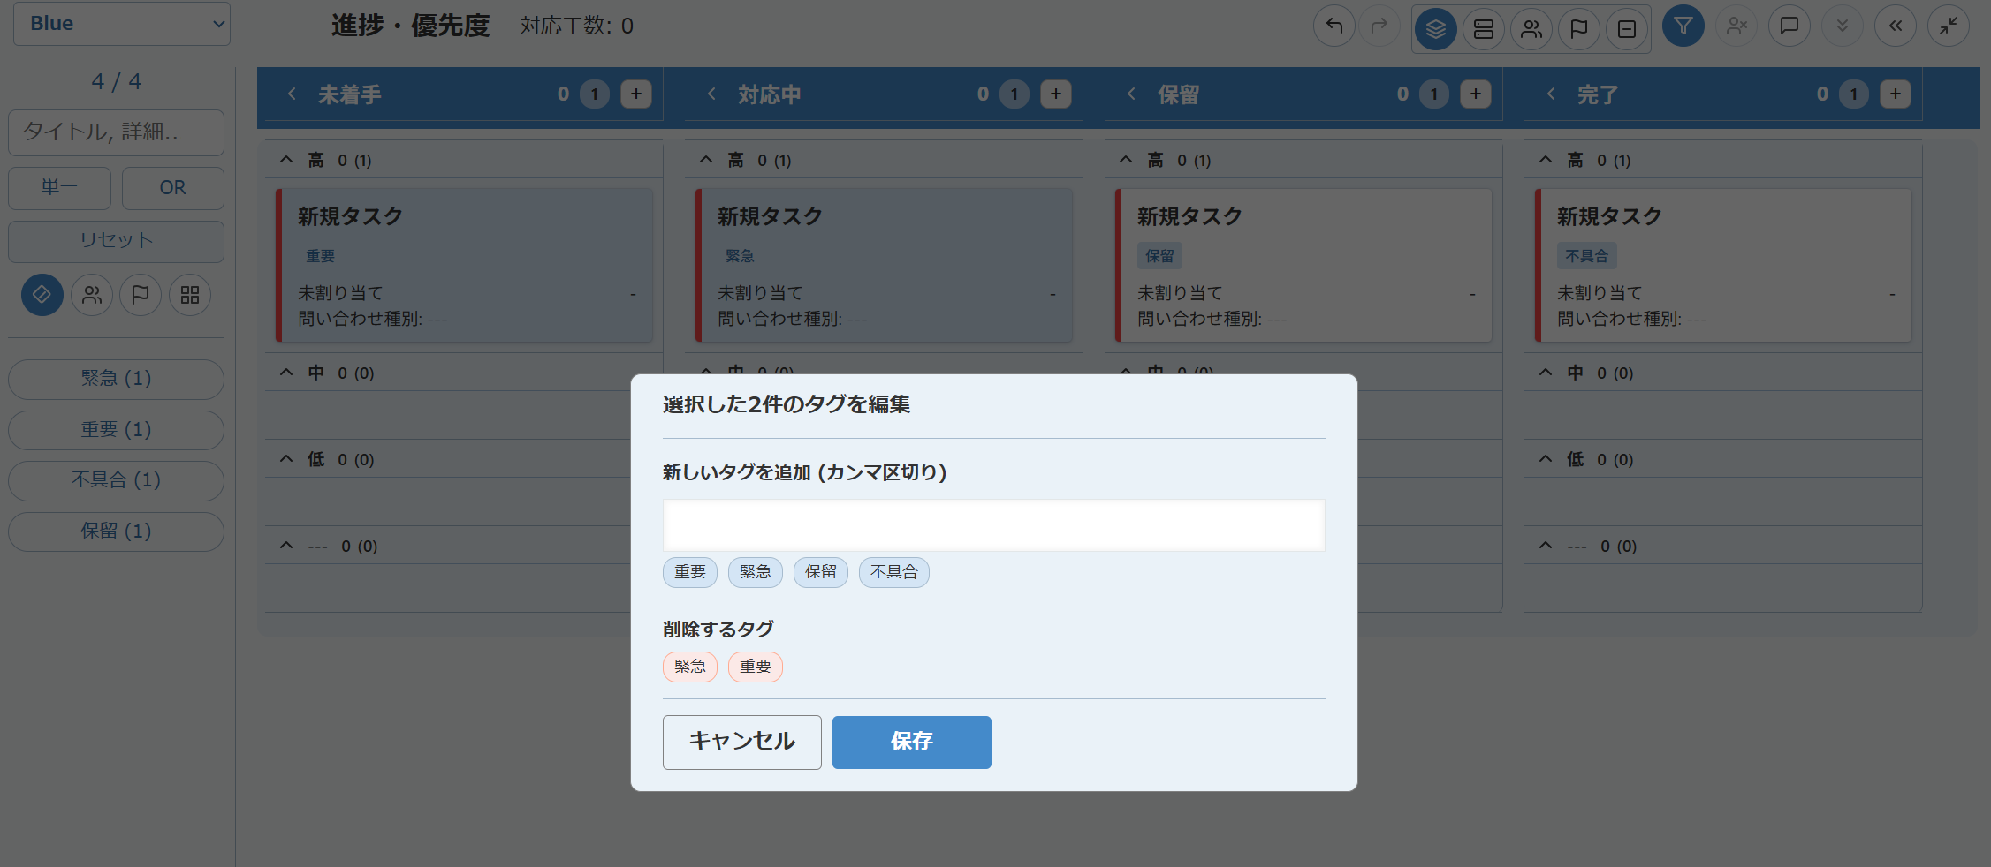1991x867 pixels.
Task: Collapse the --- group in 完了 column
Action: coord(1546,546)
